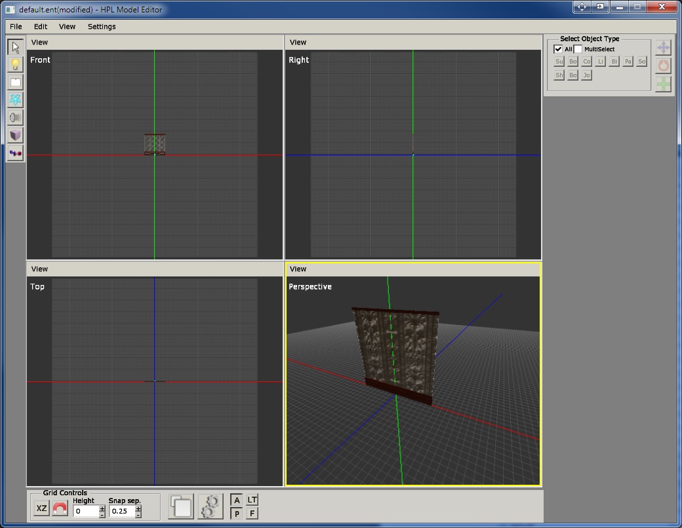Click the XZ grid plane button
682x528 pixels.
(41, 508)
